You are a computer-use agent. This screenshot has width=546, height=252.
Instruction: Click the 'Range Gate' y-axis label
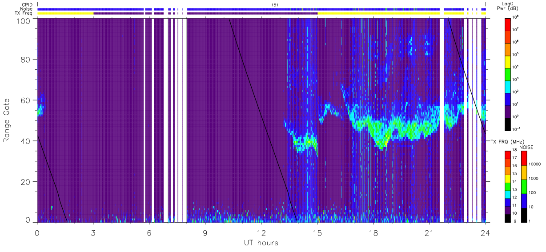(x=7, y=121)
